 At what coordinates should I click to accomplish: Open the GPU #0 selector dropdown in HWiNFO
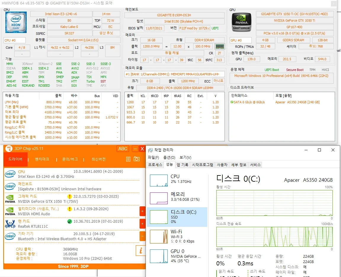[x=241, y=40]
